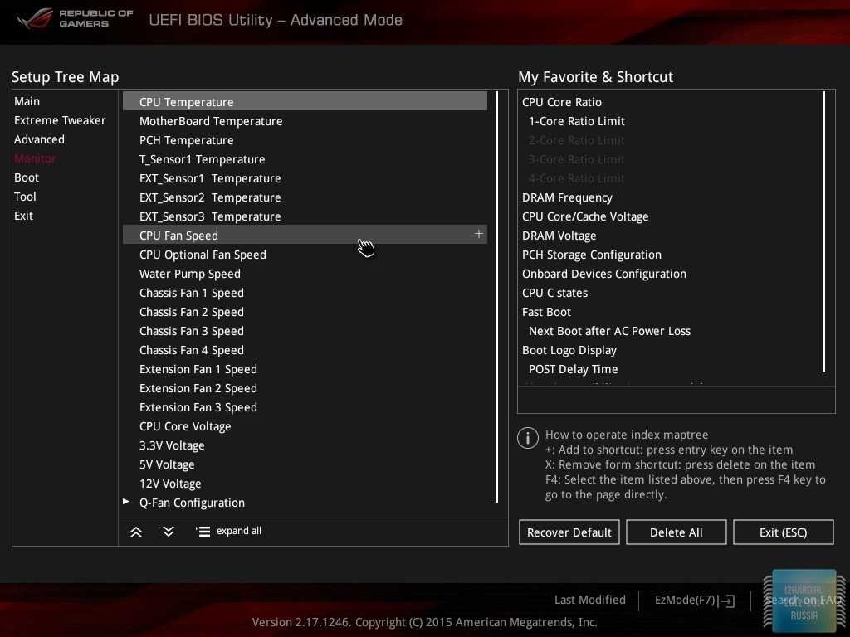Expand the Q-Fan Configuration tree arrow
Viewport: 850px width, 637px height.
[x=126, y=502]
